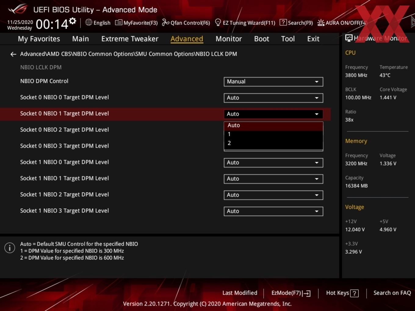Open the Boot tab

pos(262,39)
